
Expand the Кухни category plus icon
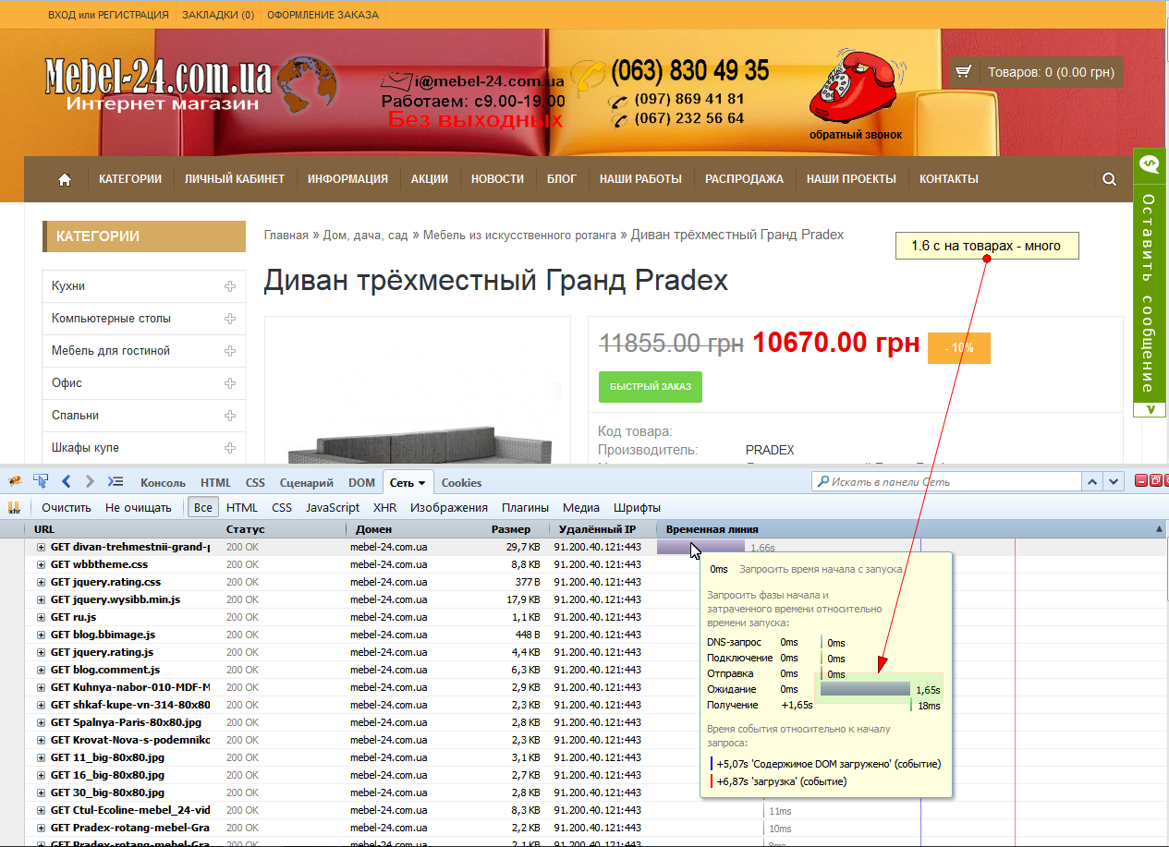(x=230, y=286)
